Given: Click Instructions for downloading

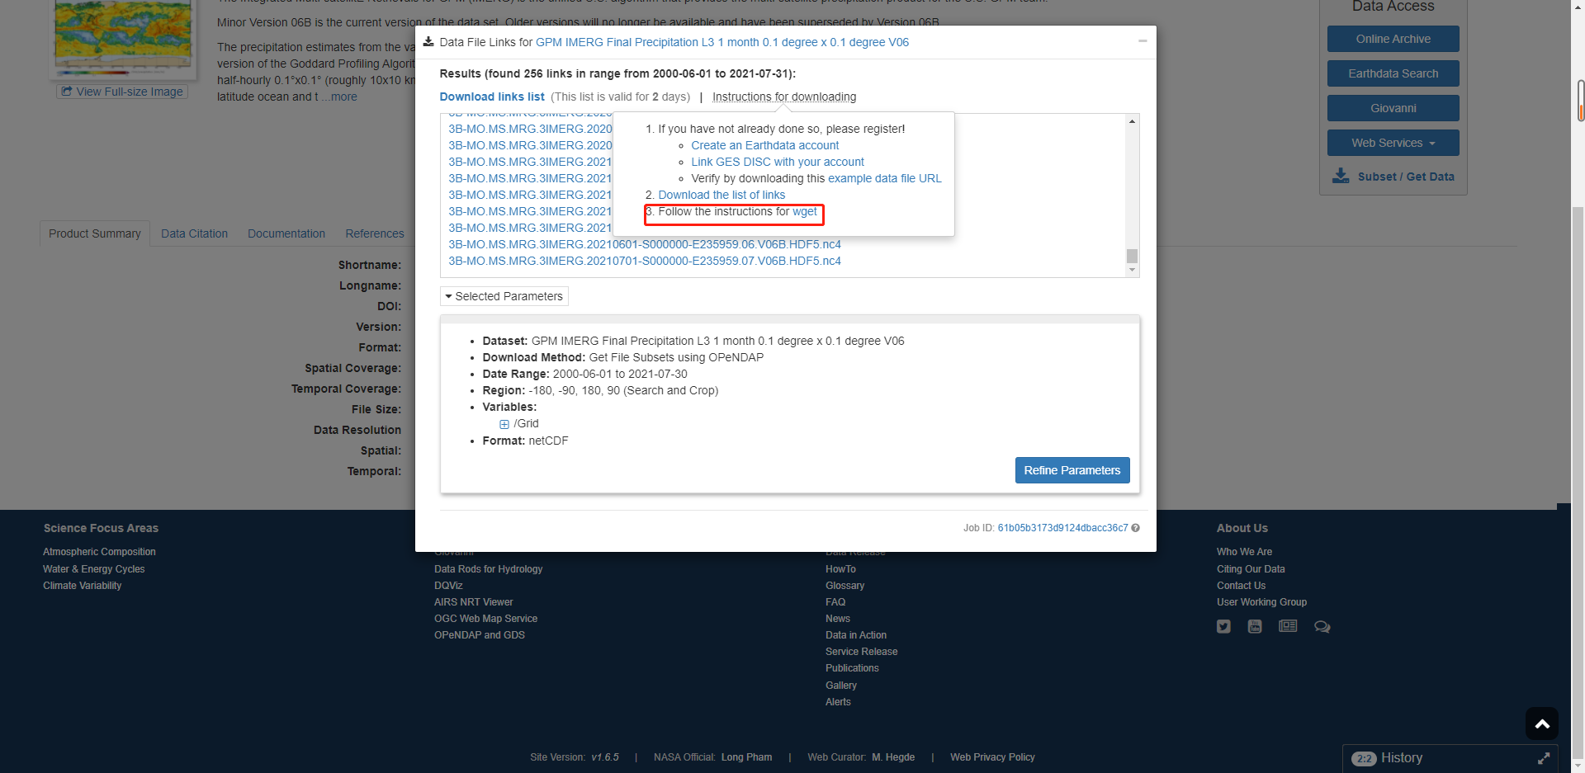Looking at the screenshot, I should [784, 97].
